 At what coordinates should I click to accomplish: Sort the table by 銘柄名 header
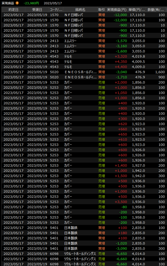coord(80,10)
